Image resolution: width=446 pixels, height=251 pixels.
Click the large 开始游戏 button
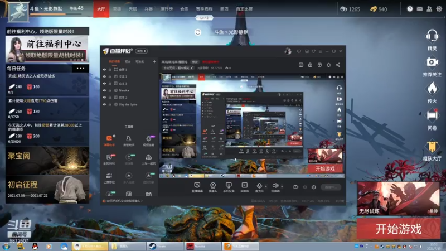coord(399,229)
